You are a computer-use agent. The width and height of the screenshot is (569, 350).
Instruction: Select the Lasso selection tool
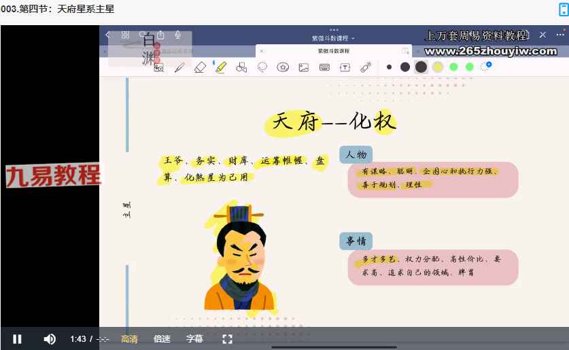[x=262, y=67]
